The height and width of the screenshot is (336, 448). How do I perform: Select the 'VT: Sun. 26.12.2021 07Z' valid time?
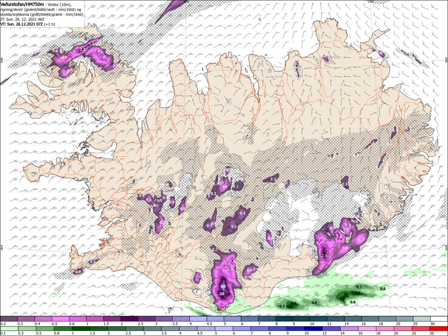pos(21,24)
